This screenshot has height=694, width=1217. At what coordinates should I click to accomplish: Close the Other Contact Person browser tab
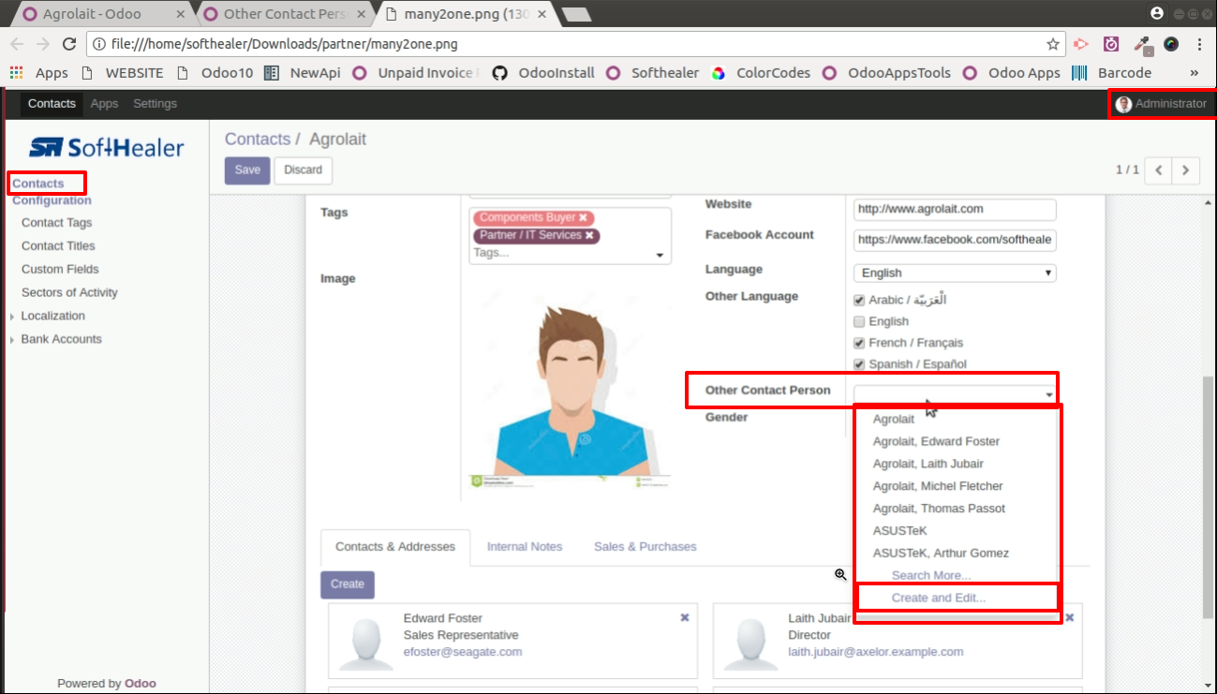(x=362, y=14)
